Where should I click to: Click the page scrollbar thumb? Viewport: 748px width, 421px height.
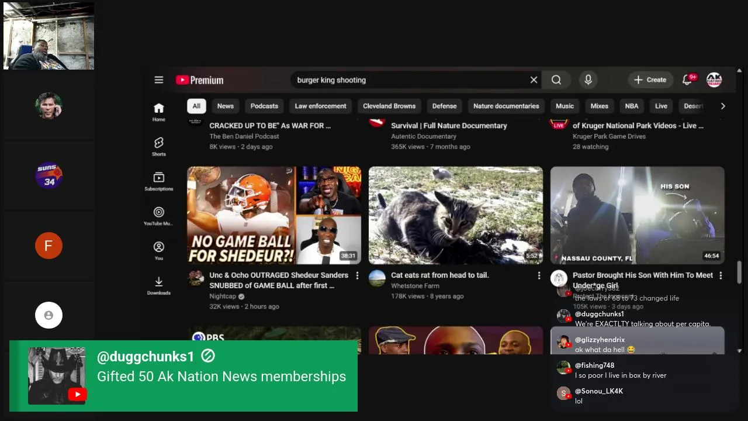tap(740, 272)
